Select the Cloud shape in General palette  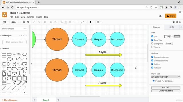(19, 64)
